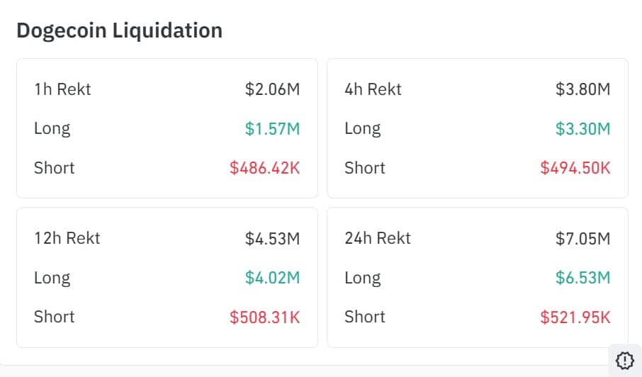Click the 24h Long value $6.53M

pos(582,278)
